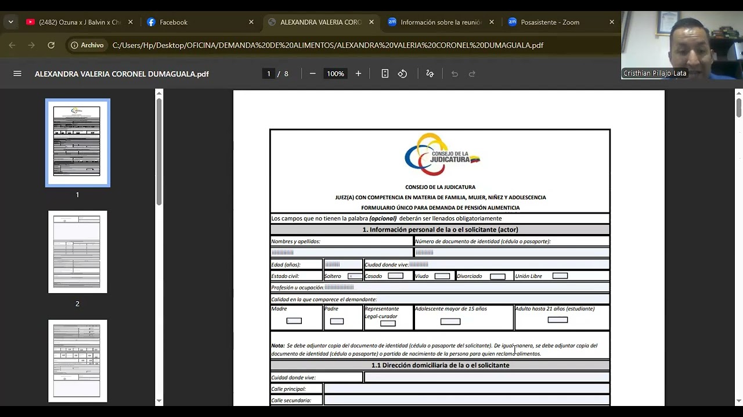Click the thumbnail panel scrollbar
743x417 pixels.
click(x=159, y=152)
